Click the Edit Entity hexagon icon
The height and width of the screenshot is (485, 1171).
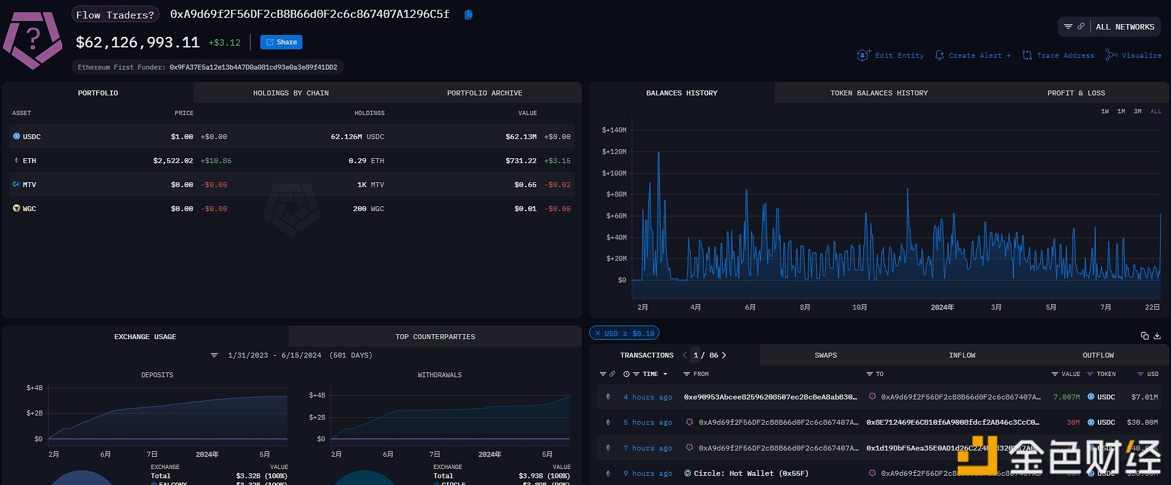pyautogui.click(x=864, y=55)
